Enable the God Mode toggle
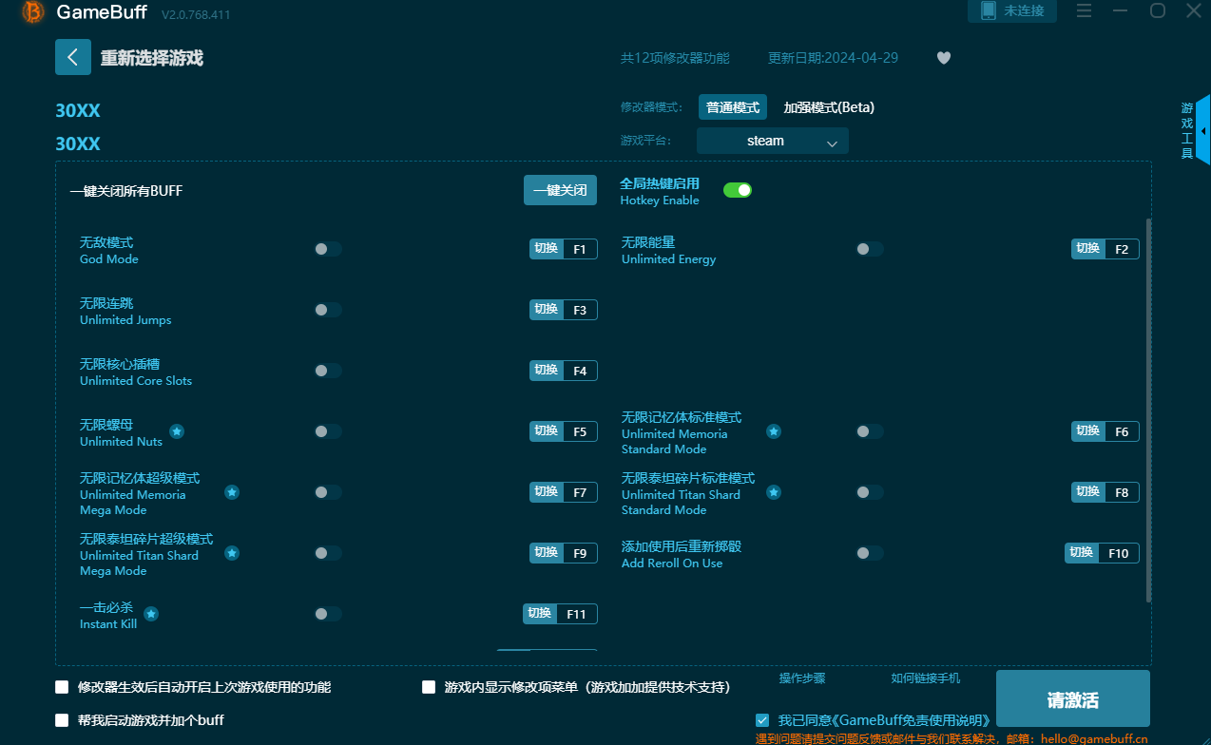Screen dimensions: 1211x745 click(x=328, y=249)
